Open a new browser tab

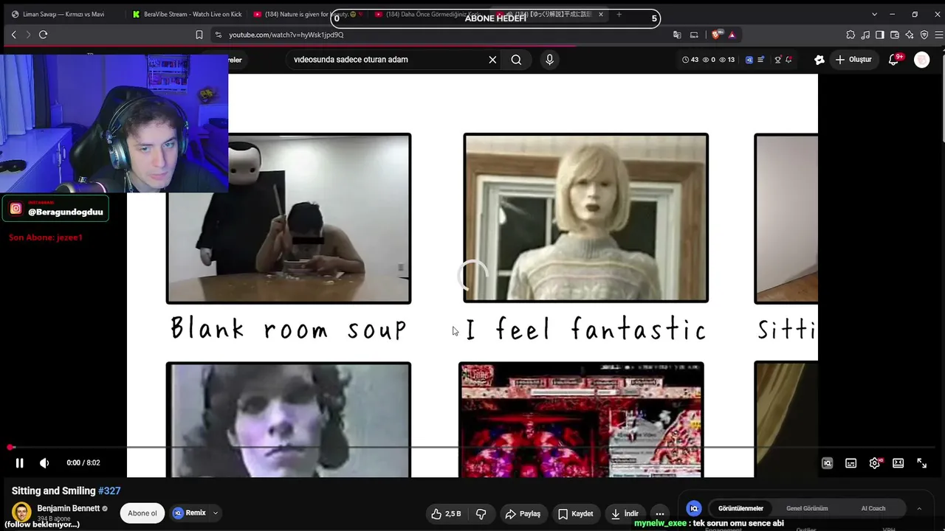619,14
